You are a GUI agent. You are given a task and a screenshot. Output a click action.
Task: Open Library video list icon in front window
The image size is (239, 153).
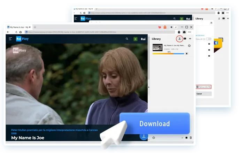tap(185, 39)
